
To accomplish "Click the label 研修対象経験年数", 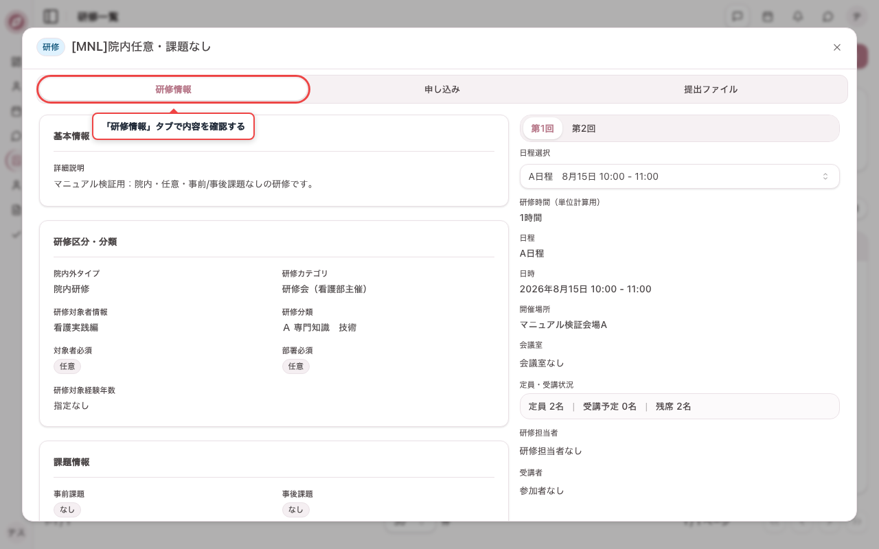I will pos(84,390).
